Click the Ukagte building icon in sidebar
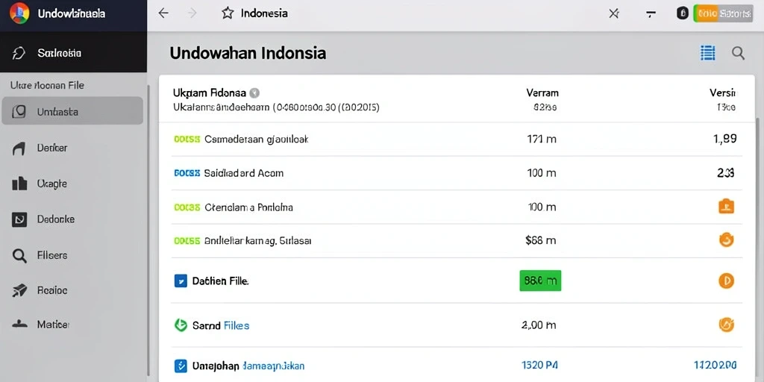The width and height of the screenshot is (764, 382). (19, 184)
